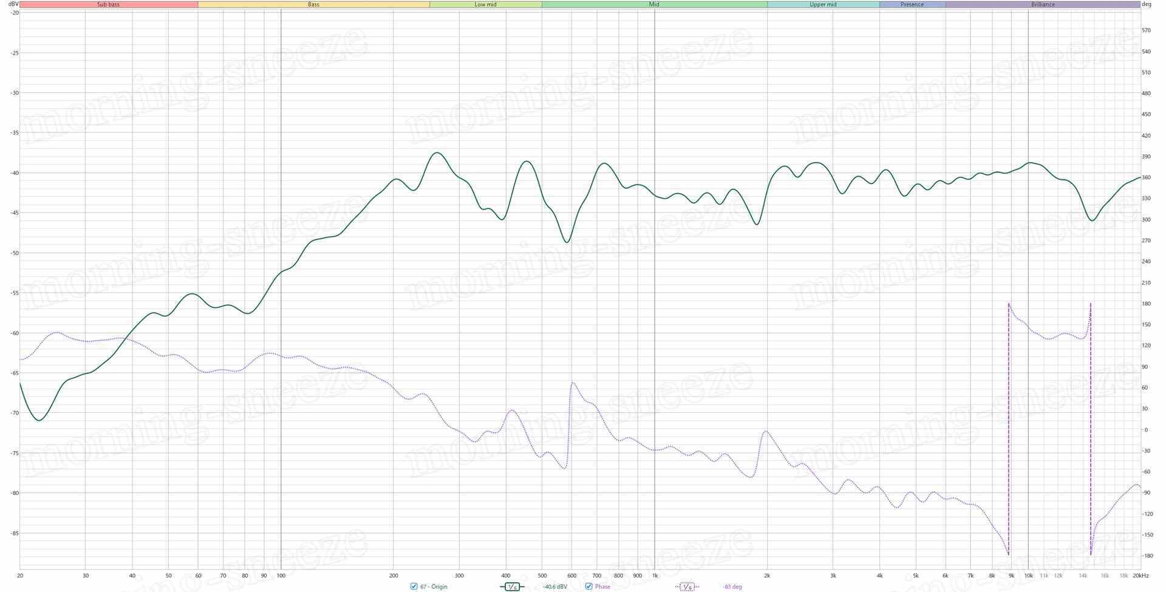Uncheck the 67 - Origin trace checkbox
The image size is (1166, 592).
[414, 587]
